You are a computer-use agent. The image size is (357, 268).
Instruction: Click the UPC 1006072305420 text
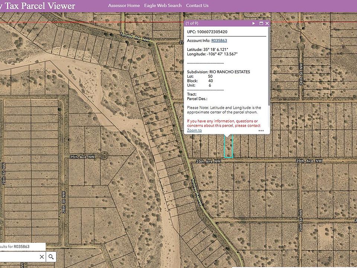pyautogui.click(x=207, y=32)
